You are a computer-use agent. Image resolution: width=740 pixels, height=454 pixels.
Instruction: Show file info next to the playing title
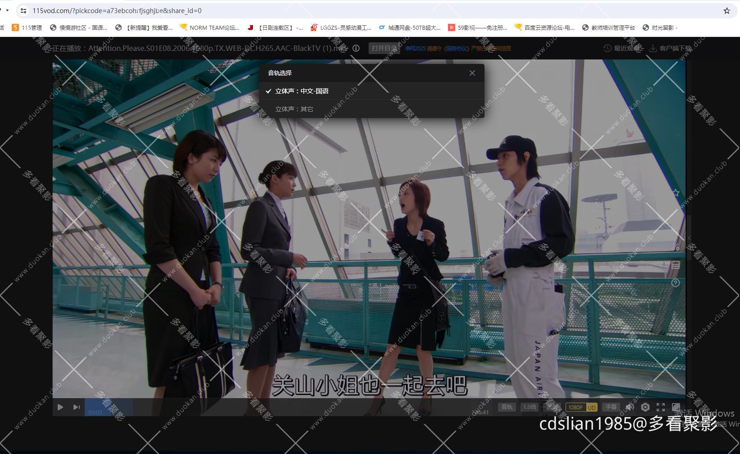356,48
